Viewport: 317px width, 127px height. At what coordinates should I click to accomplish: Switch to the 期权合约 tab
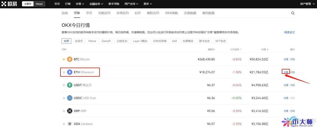[153, 13]
